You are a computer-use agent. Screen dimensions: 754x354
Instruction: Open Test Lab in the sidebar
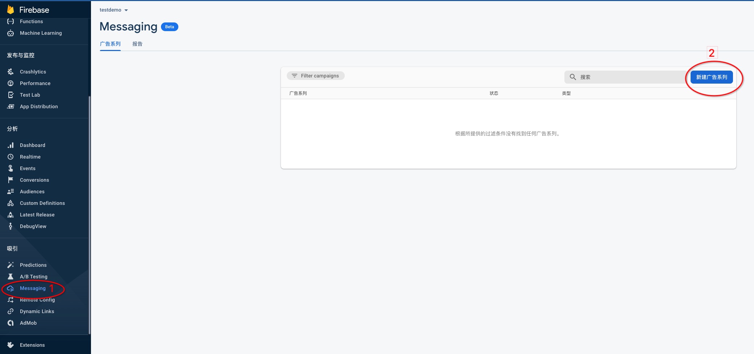pyautogui.click(x=30, y=95)
